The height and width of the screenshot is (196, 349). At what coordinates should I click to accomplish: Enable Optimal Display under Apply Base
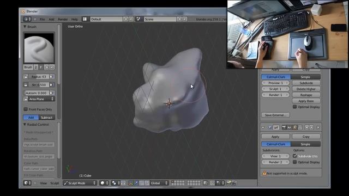[294, 107]
